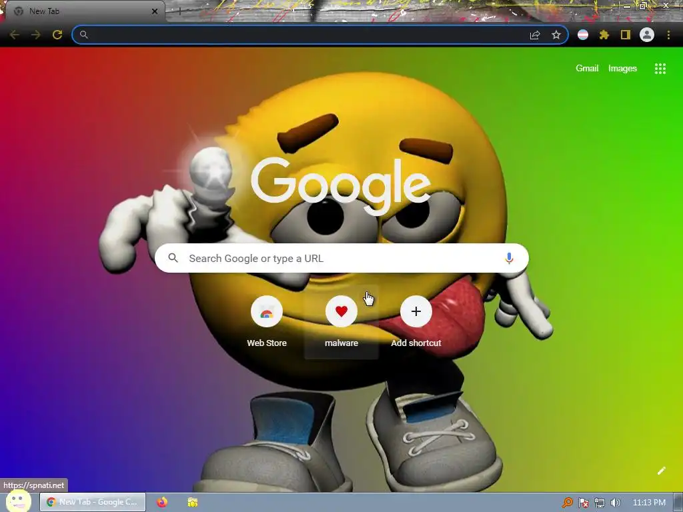This screenshot has height=512, width=683.
Task: Bookmark this tab with the star icon
Action: coord(556,35)
